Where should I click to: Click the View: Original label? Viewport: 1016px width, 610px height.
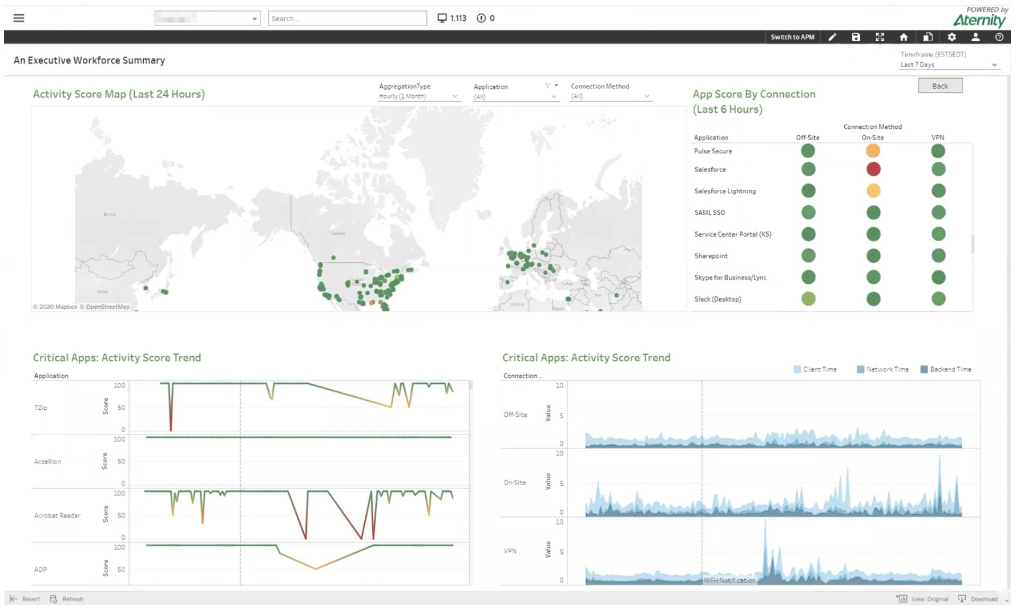[930, 599]
